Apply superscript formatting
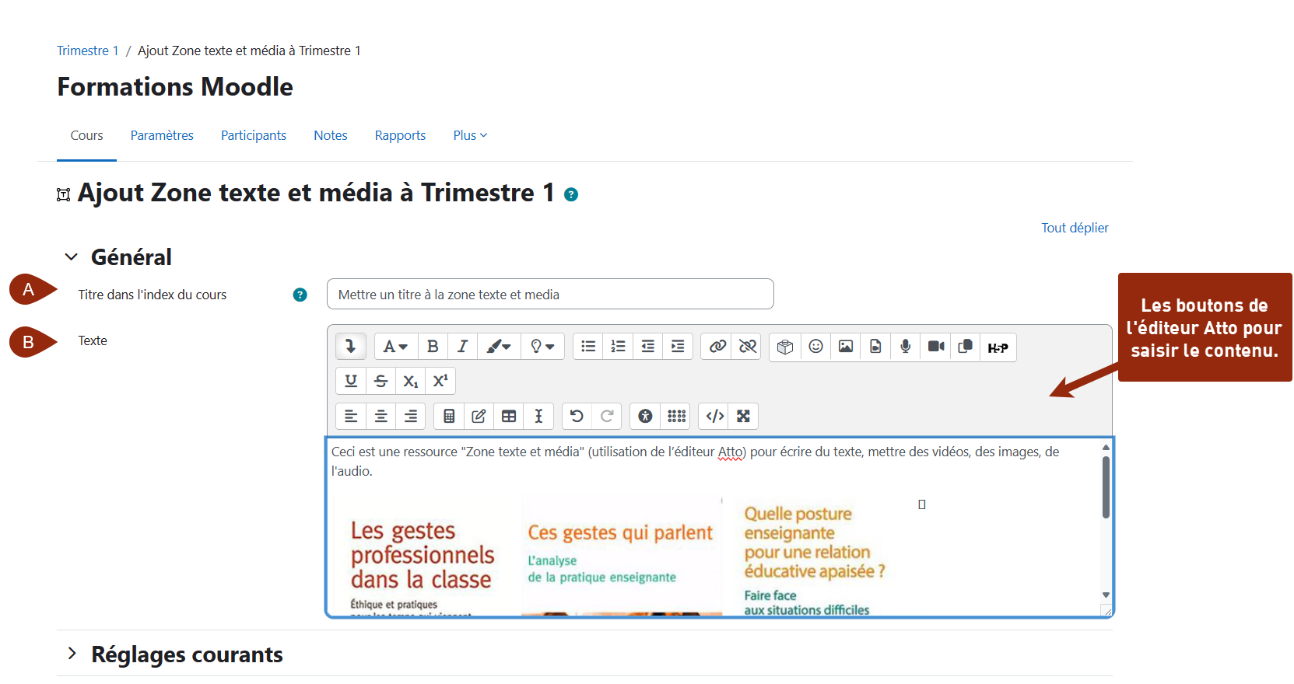 pyautogui.click(x=440, y=381)
